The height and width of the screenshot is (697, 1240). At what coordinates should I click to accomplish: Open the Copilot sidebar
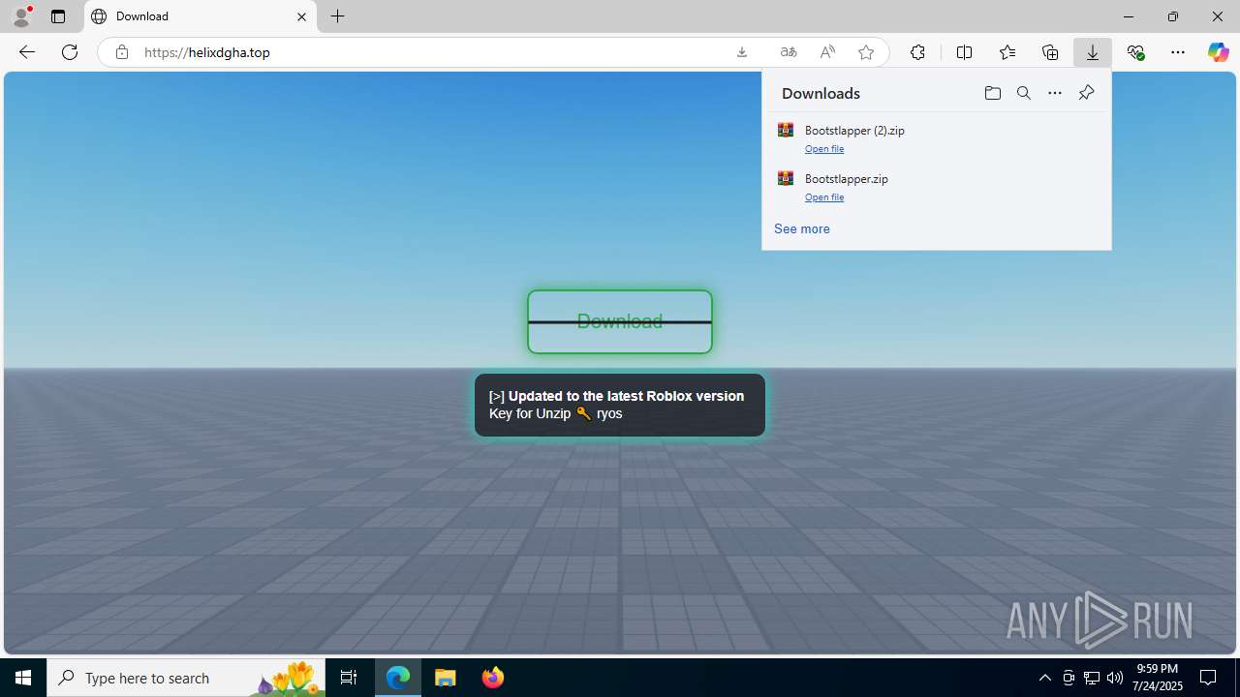[x=1218, y=52]
